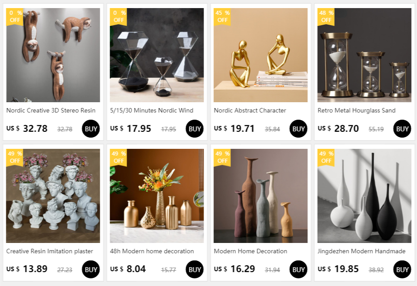Open the Jingdezhen Modern Handmade title link
The height and width of the screenshot is (286, 417).
tap(362, 251)
